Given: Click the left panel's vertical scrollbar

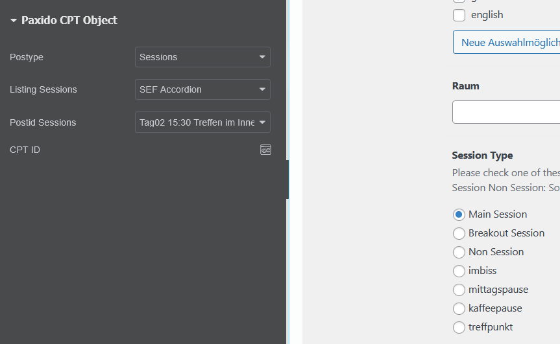Looking at the screenshot, I should tap(287, 97).
